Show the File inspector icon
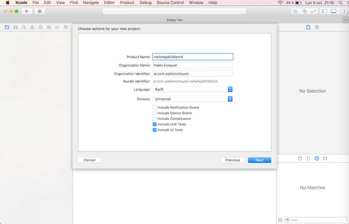Screen dimensions: 349x224 click(x=308, y=27)
